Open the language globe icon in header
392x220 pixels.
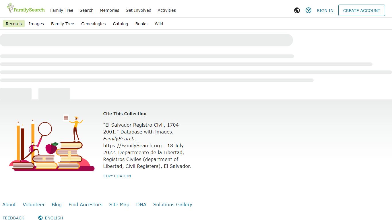[x=297, y=10]
